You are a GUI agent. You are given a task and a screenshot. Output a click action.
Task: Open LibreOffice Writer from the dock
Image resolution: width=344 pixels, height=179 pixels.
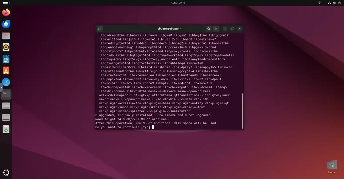pyautogui.click(x=6, y=59)
